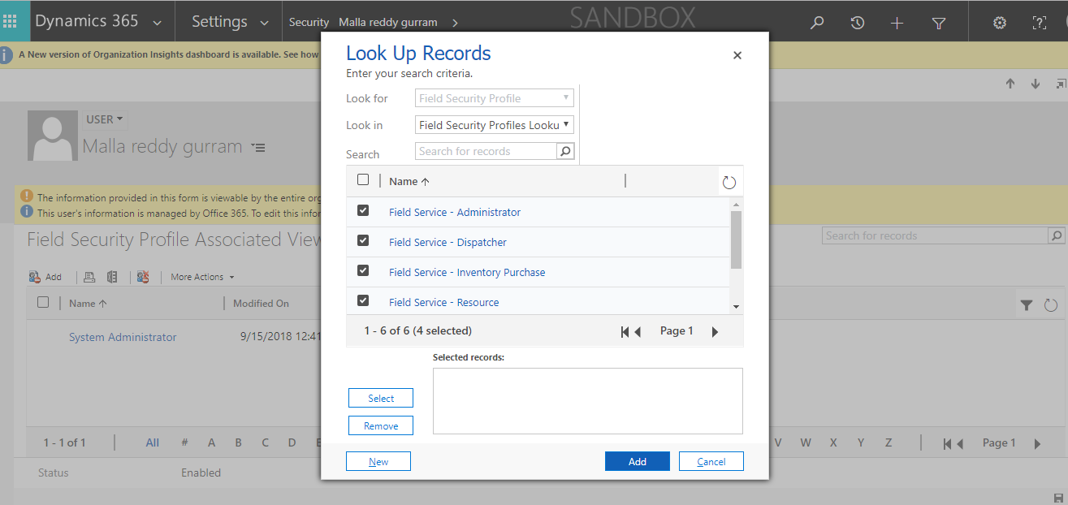Filter background grid by All
The height and width of the screenshot is (505, 1068).
tap(153, 442)
